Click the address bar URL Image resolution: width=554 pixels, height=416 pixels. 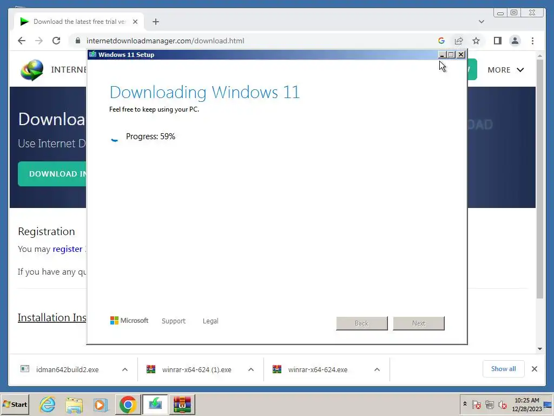(x=166, y=41)
